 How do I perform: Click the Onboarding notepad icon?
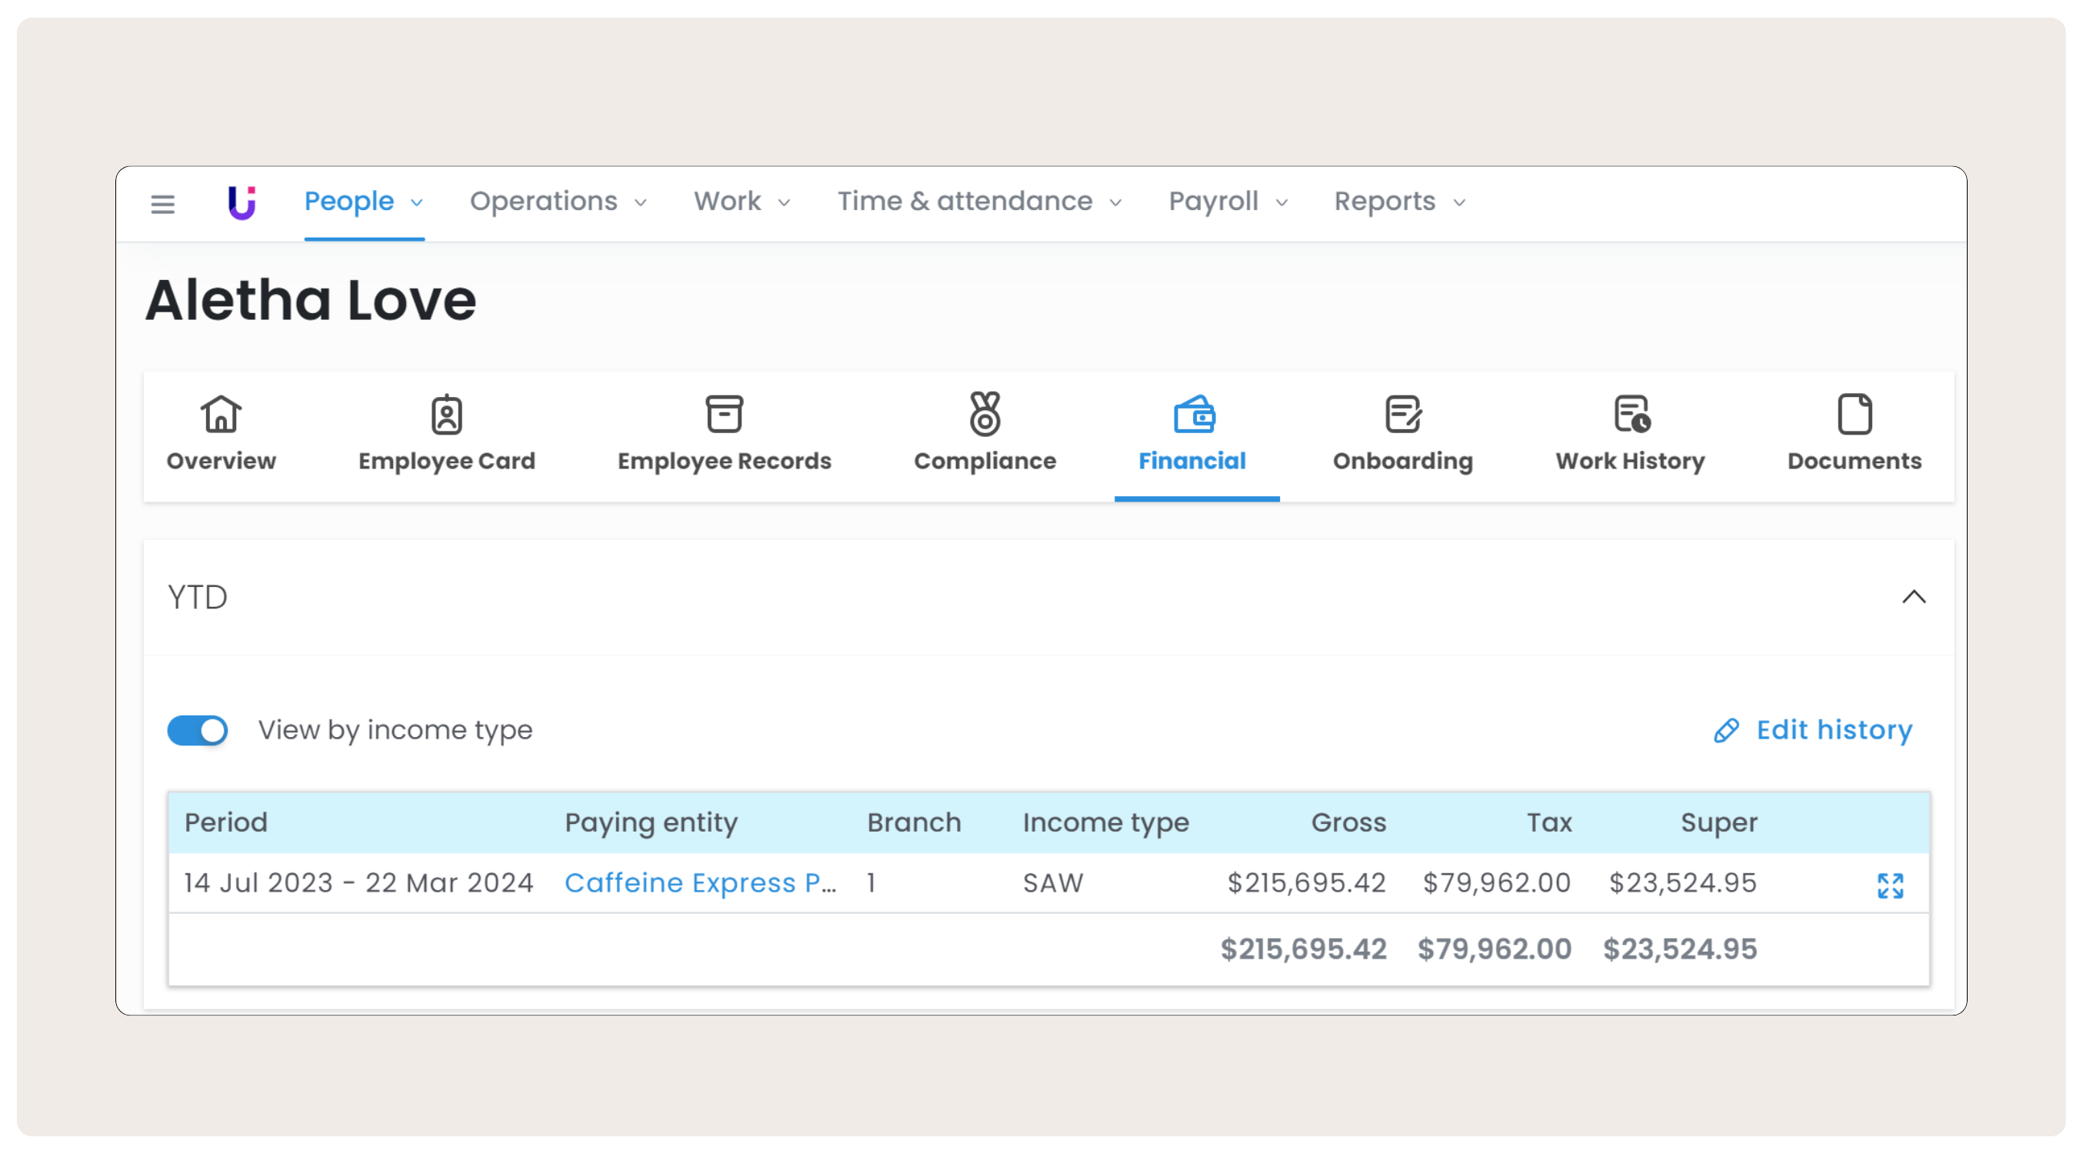[x=1402, y=414]
